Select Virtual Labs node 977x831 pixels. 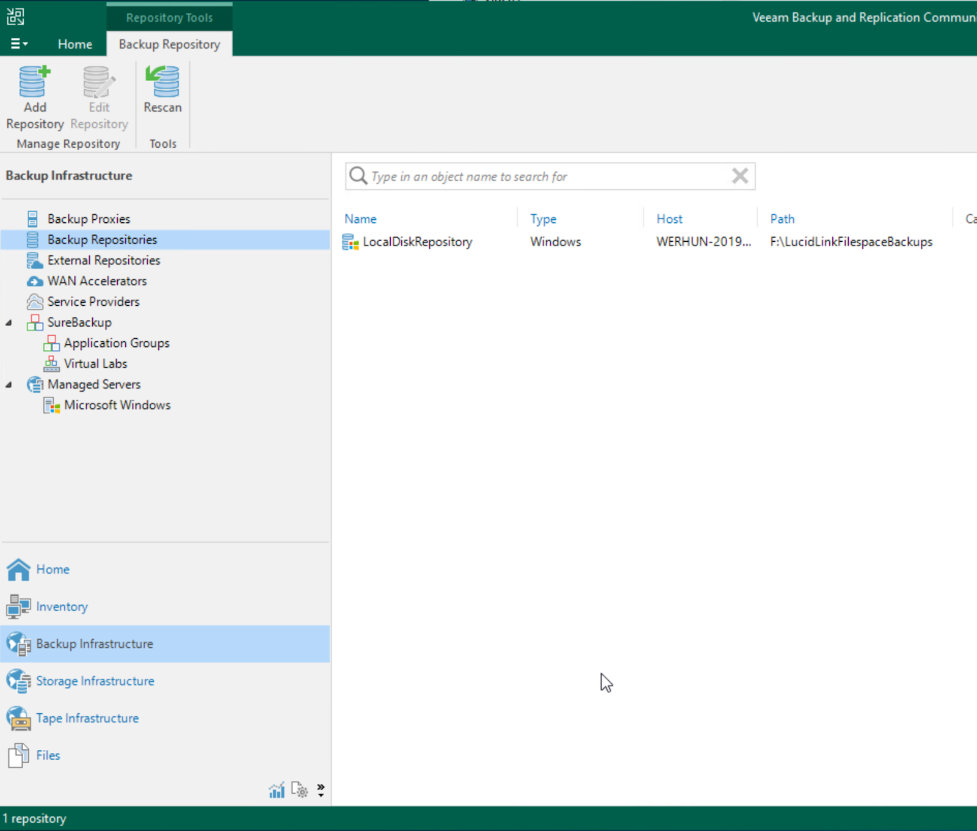[x=96, y=364]
